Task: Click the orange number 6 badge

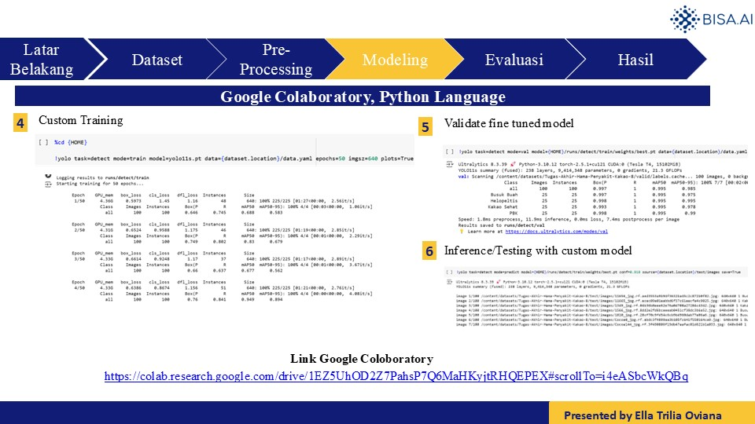Action: (429, 251)
